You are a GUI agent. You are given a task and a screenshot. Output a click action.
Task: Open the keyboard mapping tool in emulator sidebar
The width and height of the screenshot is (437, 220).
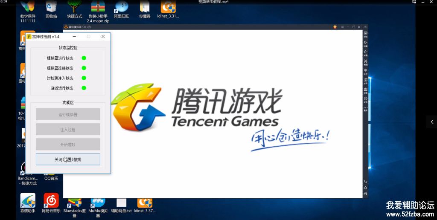(365, 33)
